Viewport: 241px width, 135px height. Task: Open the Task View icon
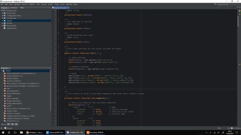(x=15, y=132)
